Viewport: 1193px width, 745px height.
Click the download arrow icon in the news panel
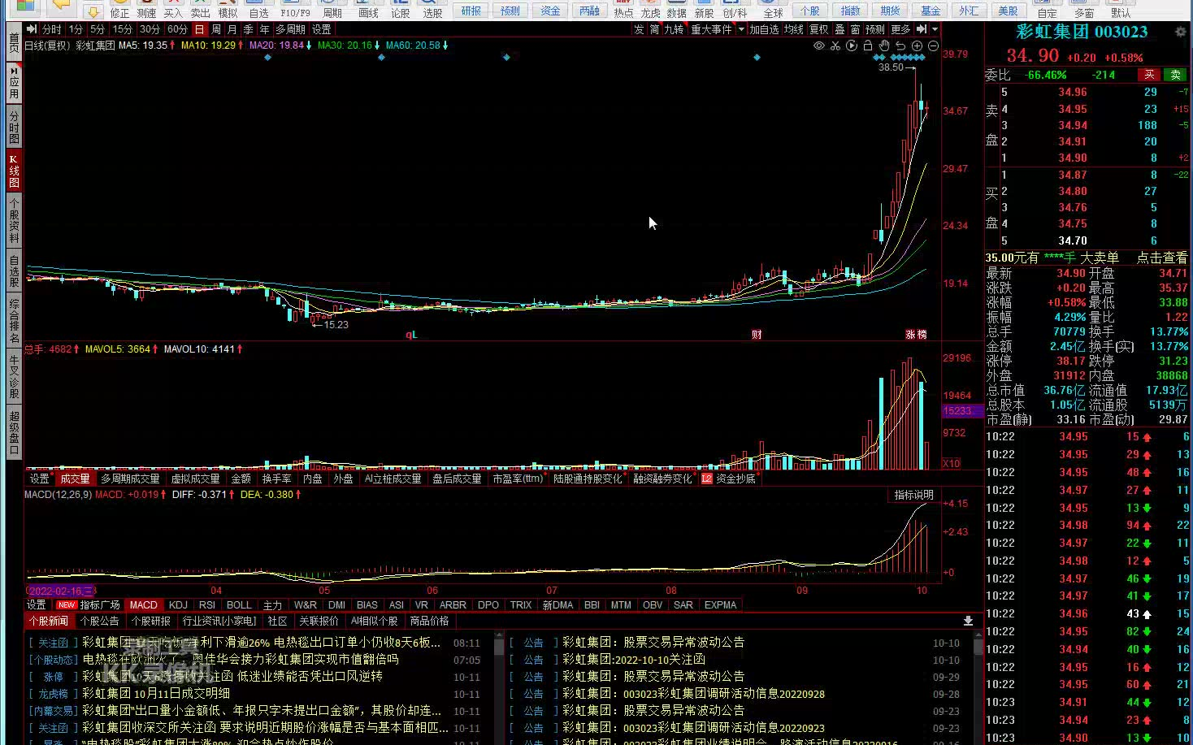point(968,621)
